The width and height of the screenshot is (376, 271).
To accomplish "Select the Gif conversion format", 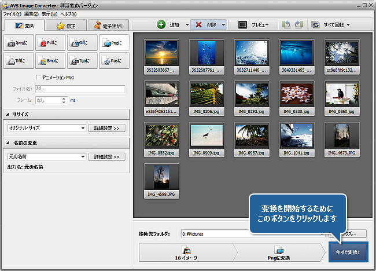I will pos(82,43).
